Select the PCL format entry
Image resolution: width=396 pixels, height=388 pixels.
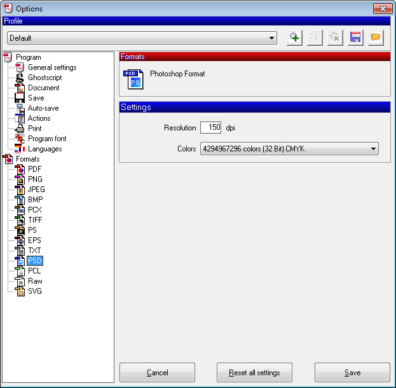pyautogui.click(x=34, y=271)
